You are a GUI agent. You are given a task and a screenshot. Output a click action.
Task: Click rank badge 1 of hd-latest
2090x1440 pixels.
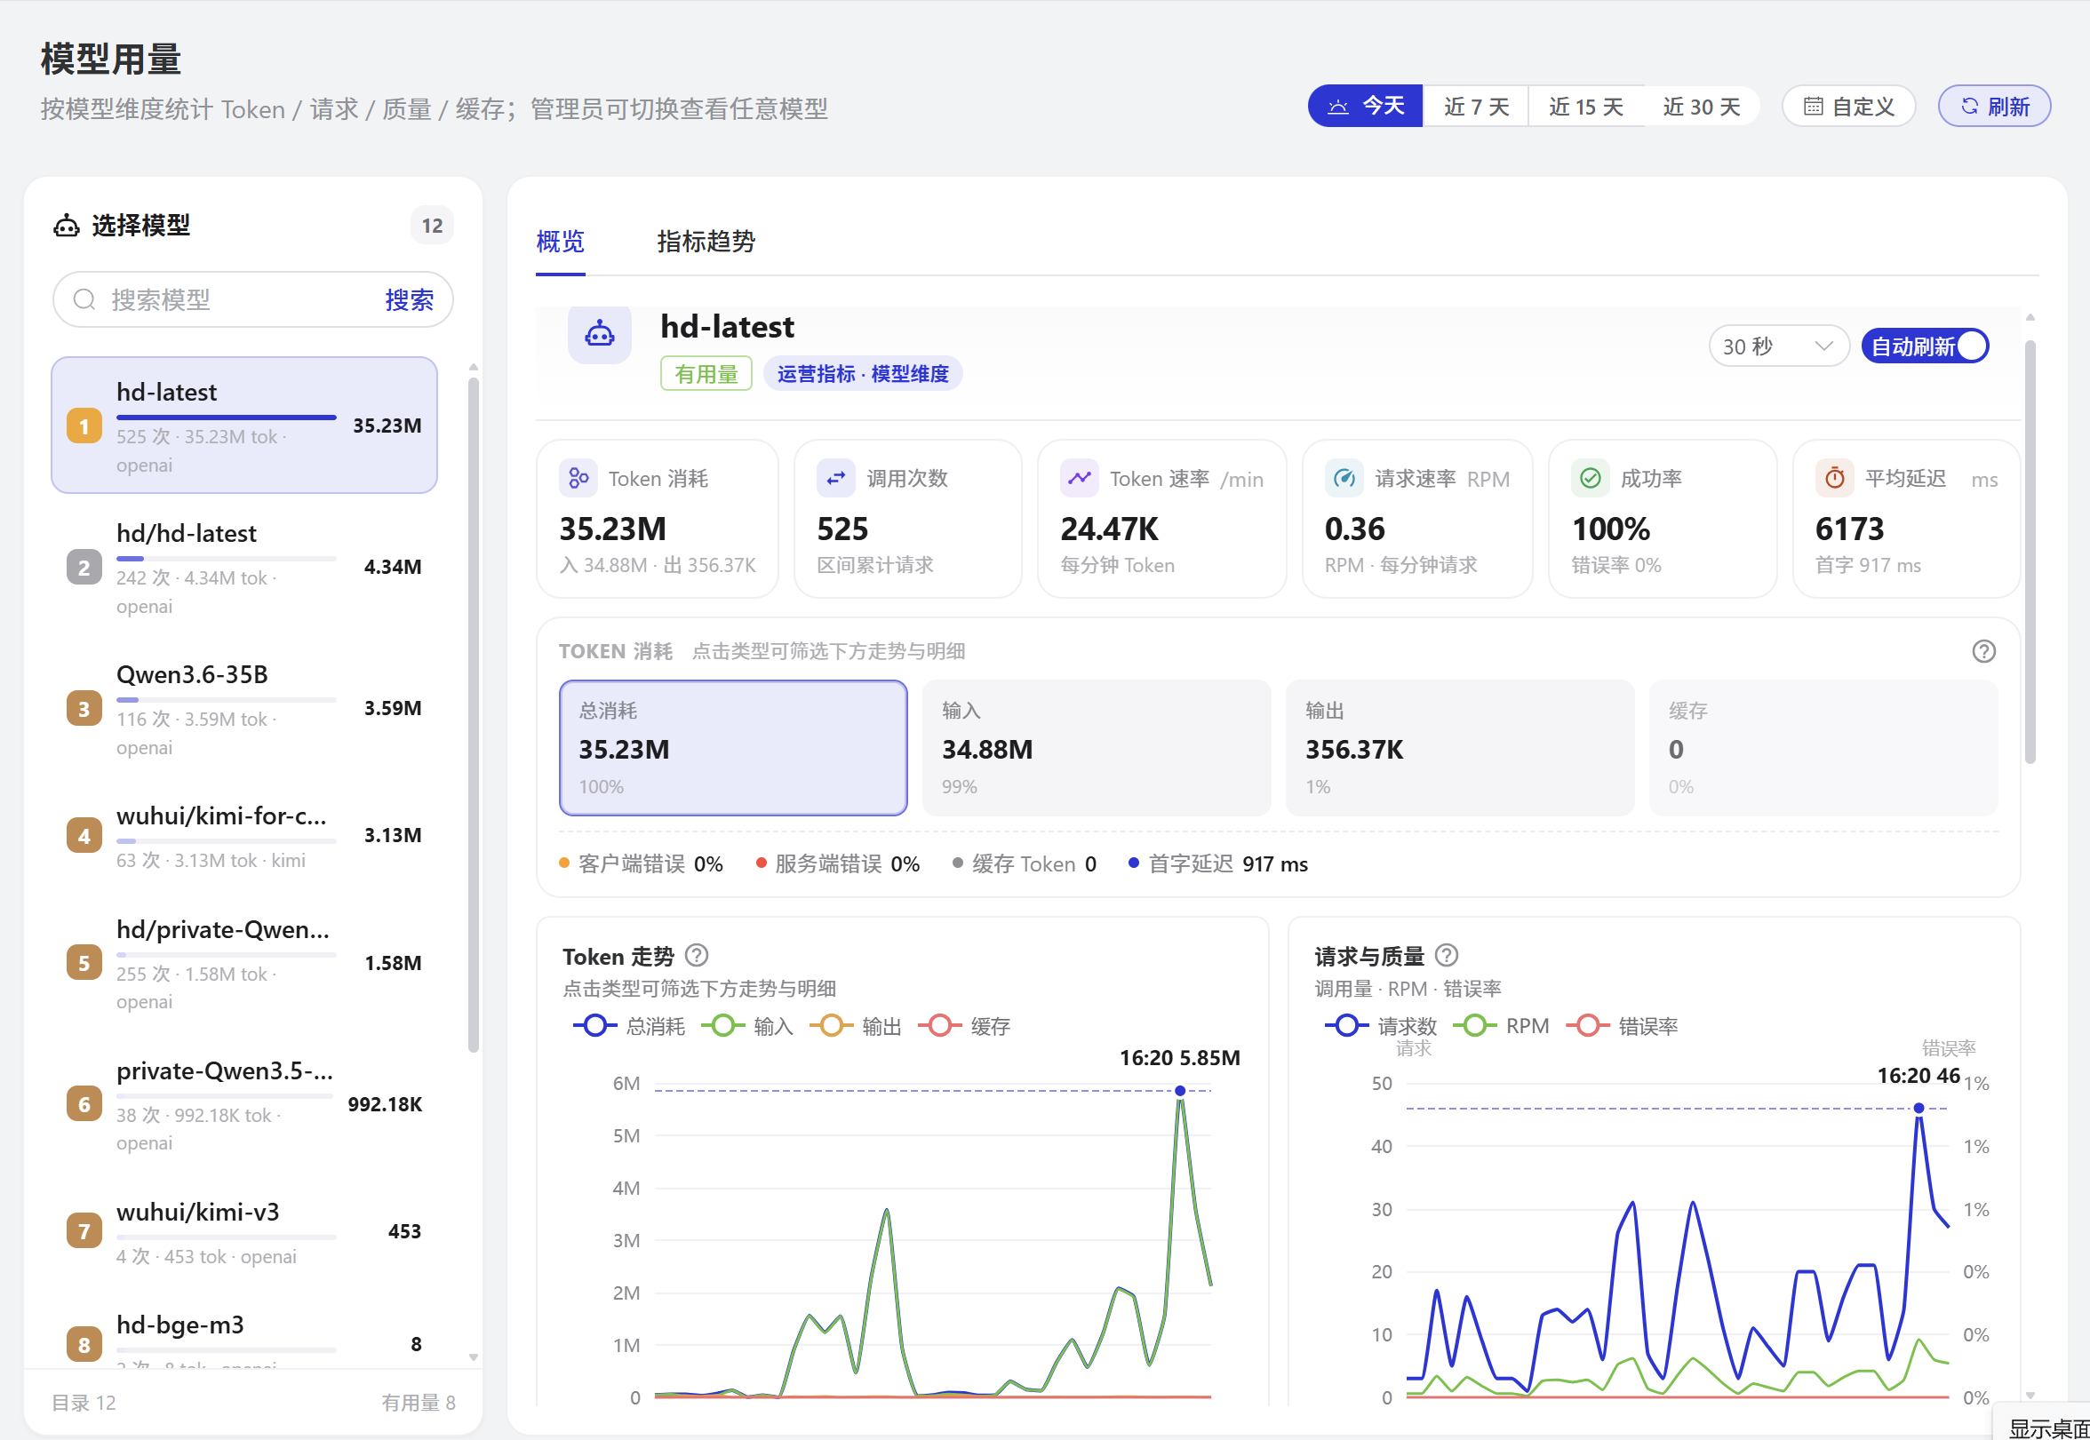pos(84,426)
